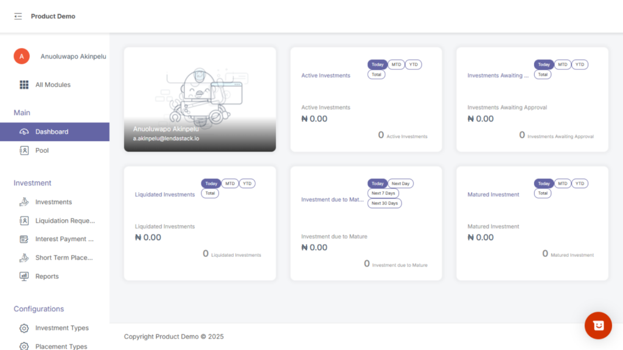The width and height of the screenshot is (623, 350).
Task: Click the user profile card with robot illustration
Action: 200,99
